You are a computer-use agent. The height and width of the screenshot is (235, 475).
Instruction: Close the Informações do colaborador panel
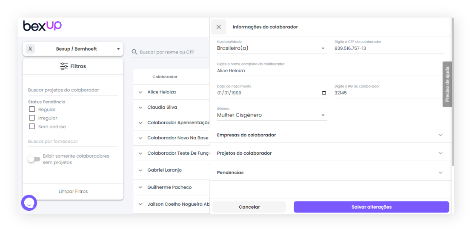click(219, 27)
